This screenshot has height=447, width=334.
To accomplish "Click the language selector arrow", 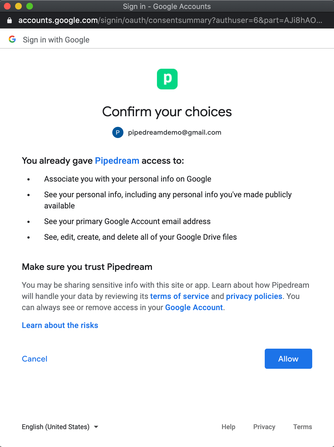I will click(96, 427).
